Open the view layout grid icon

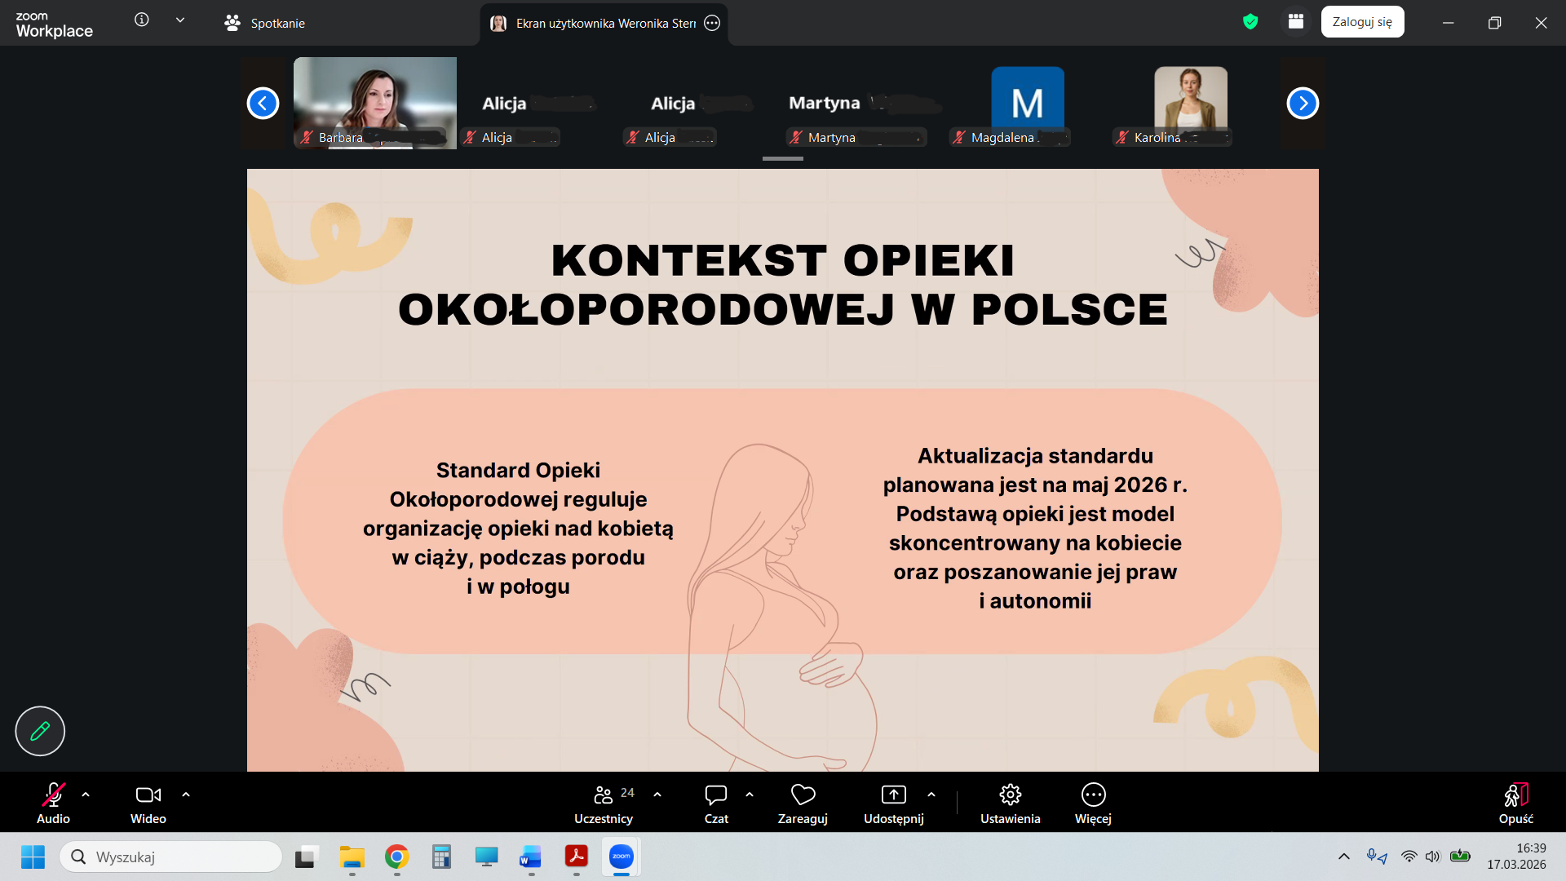pos(1296,22)
